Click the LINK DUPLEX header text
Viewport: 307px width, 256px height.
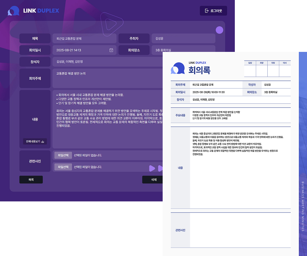pyautogui.click(x=41, y=11)
